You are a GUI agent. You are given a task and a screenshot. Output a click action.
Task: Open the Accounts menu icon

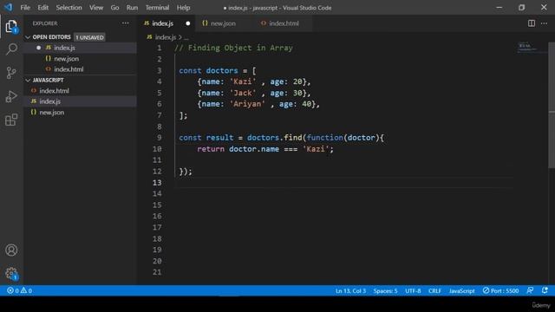click(x=11, y=250)
